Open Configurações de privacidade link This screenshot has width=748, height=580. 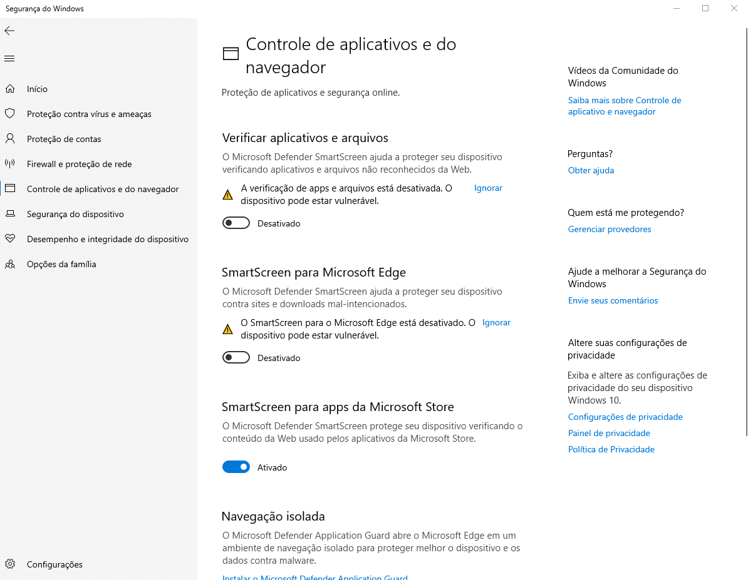[625, 417]
